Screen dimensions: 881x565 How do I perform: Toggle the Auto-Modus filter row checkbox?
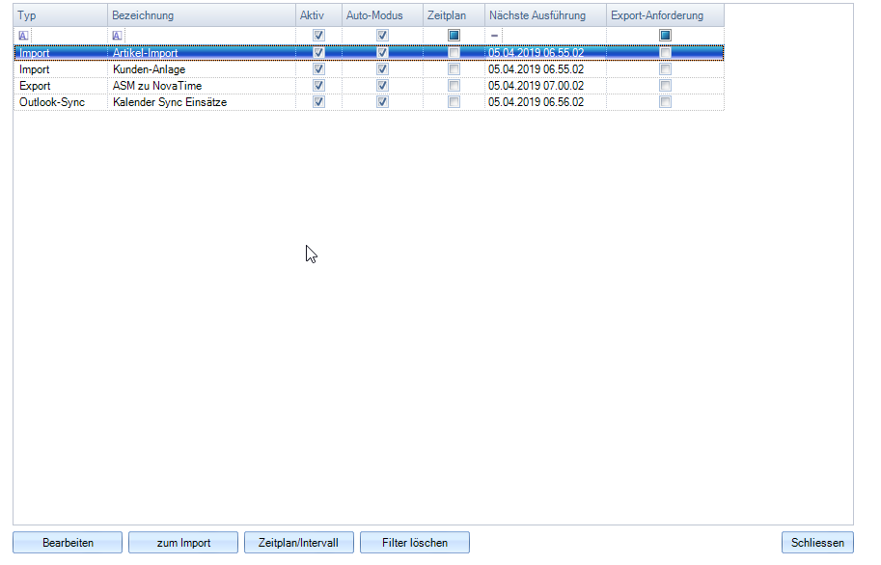click(x=383, y=36)
